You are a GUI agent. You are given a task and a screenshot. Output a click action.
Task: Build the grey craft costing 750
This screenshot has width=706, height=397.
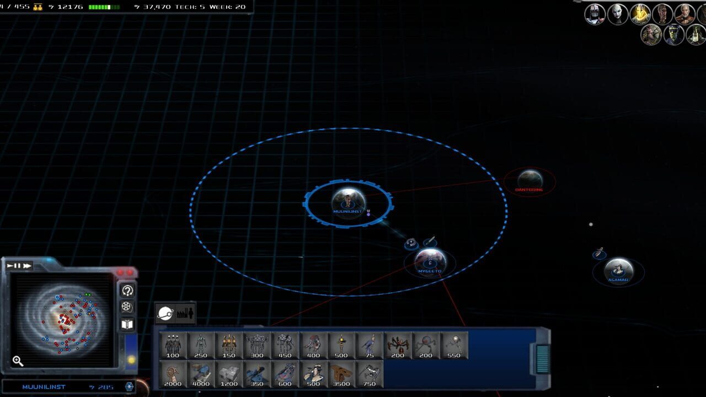(x=370, y=374)
